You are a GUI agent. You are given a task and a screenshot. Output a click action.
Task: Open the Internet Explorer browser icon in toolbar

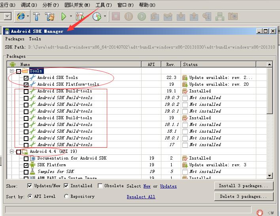click(x=21, y=16)
